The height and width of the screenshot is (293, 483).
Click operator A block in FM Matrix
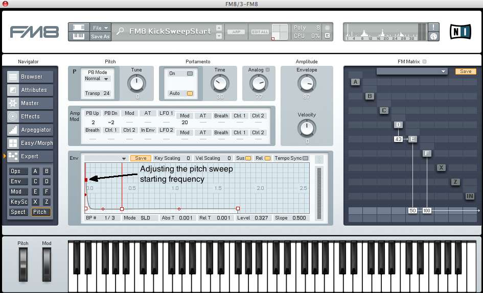tap(355, 82)
